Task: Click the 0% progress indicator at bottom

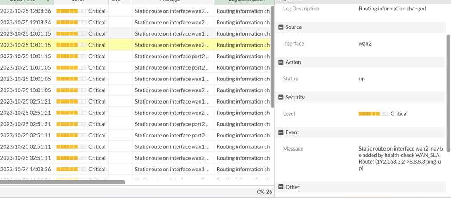Action: click(260, 192)
